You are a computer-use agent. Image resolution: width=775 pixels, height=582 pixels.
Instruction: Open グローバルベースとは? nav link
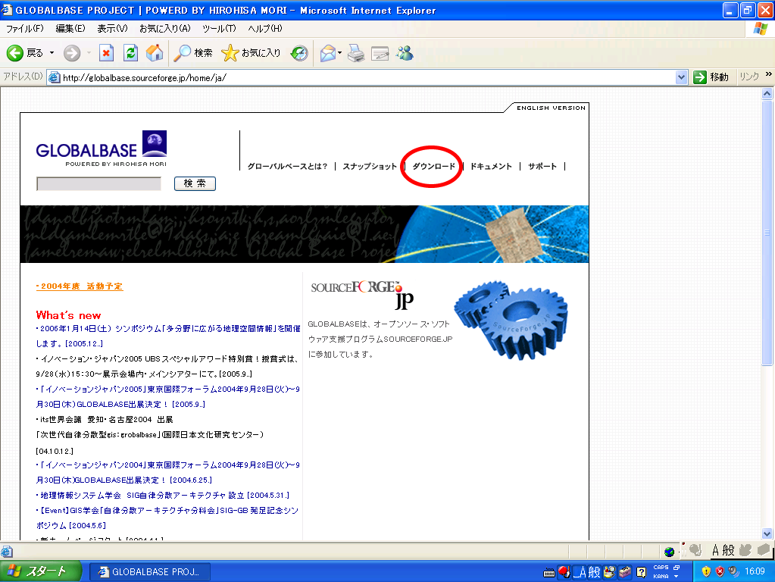click(287, 166)
